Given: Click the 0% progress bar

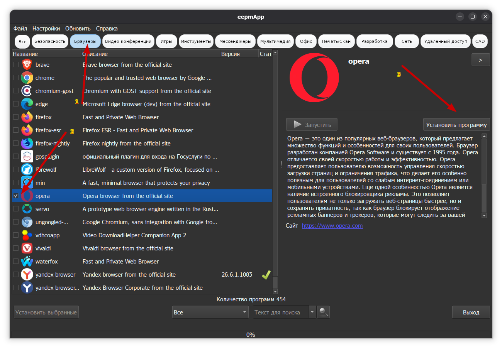Looking at the screenshot, I should point(251,335).
